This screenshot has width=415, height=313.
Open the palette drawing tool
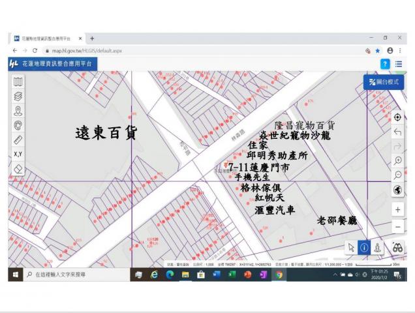[18, 125]
